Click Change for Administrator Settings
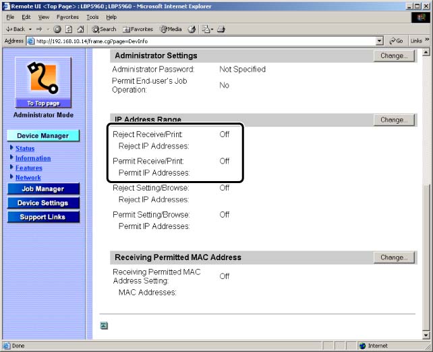This screenshot has height=352, width=433. click(x=393, y=56)
